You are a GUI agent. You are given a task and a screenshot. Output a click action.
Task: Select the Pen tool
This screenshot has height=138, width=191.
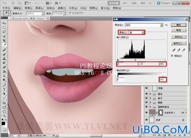(x=4, y=85)
